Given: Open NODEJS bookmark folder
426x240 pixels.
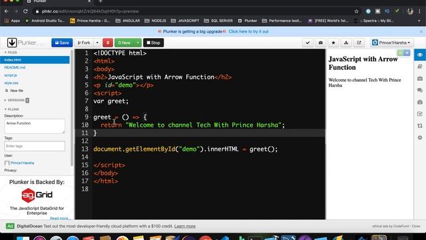Looking at the screenshot, I should tap(155, 21).
